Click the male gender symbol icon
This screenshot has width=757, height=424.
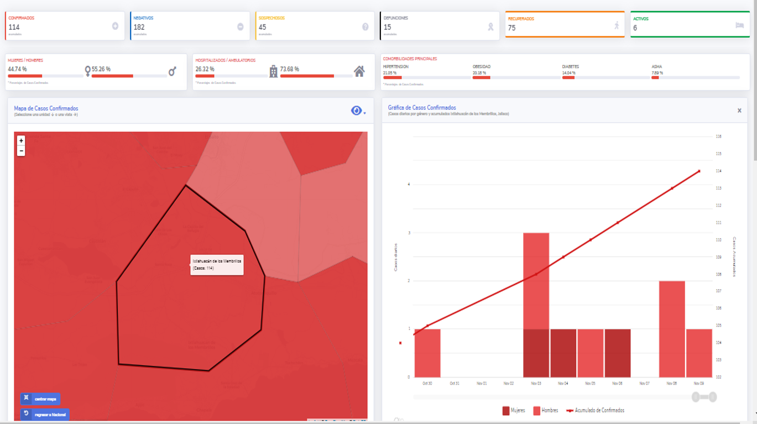173,71
